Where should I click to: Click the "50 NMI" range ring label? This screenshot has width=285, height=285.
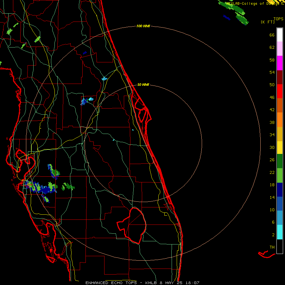click(143, 85)
